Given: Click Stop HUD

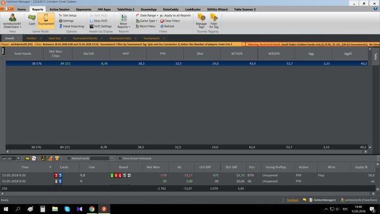Looking at the screenshot, I should [98, 21].
